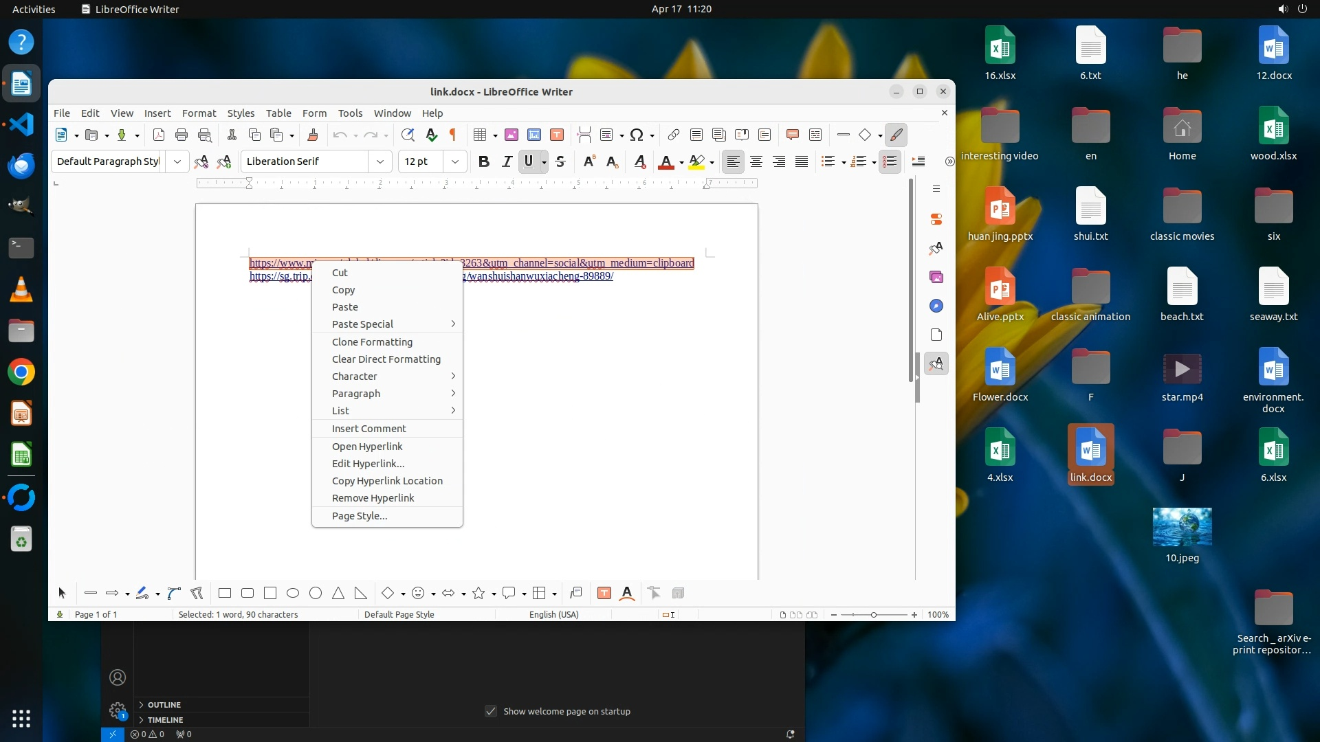Click the zoom slider in status bar
The width and height of the screenshot is (1320, 742).
coord(874,615)
